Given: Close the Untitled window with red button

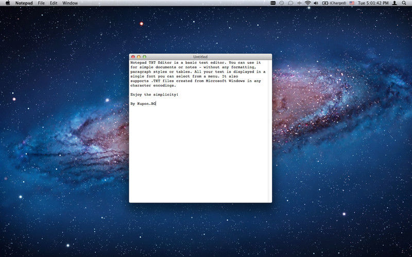Looking at the screenshot, I should (x=133, y=57).
